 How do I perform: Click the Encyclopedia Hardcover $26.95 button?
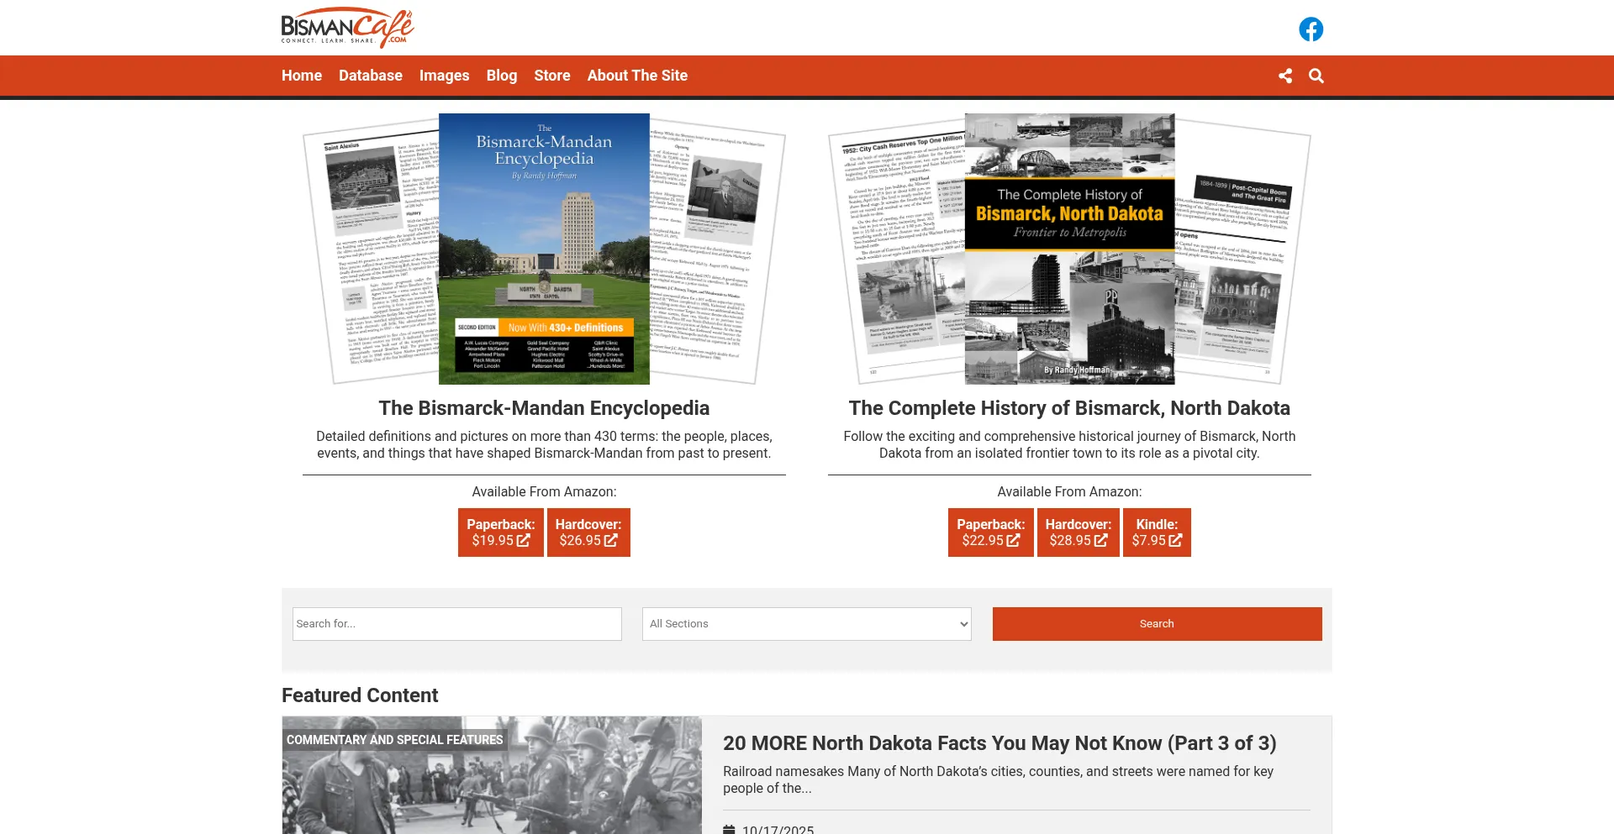[x=588, y=532]
